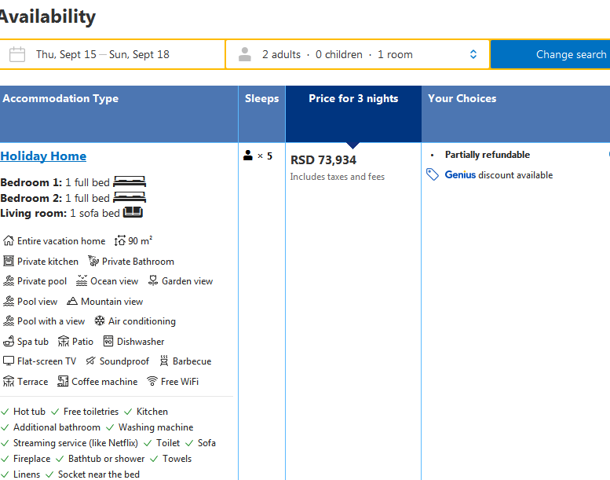Click the Kitchen amenity text
Image resolution: width=610 pixels, height=480 pixels.
[152, 412]
